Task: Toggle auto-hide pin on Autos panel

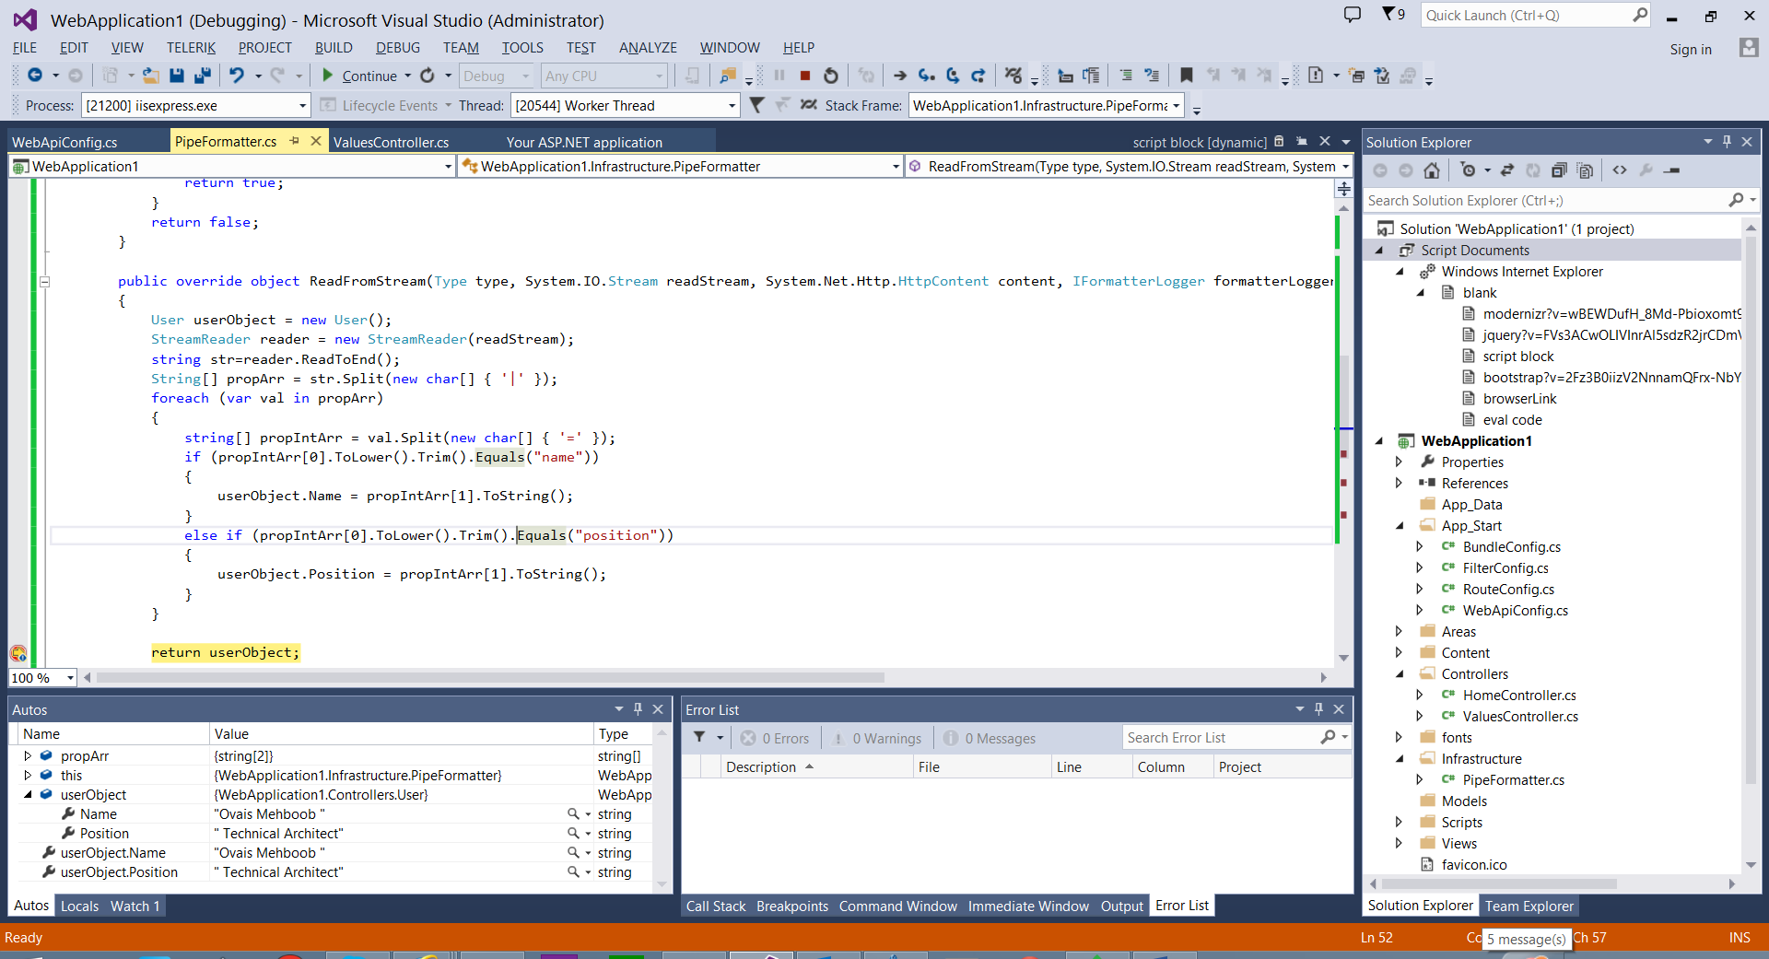Action: pos(638,709)
